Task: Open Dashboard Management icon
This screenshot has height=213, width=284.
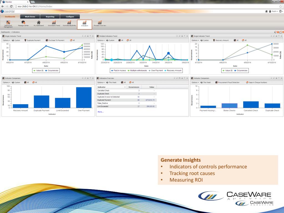Action: click(8, 24)
